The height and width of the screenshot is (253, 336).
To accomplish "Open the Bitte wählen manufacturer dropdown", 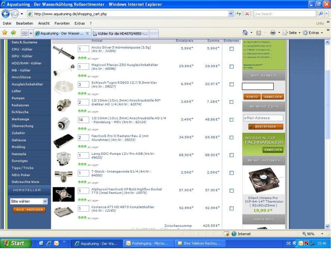I will [29, 202].
